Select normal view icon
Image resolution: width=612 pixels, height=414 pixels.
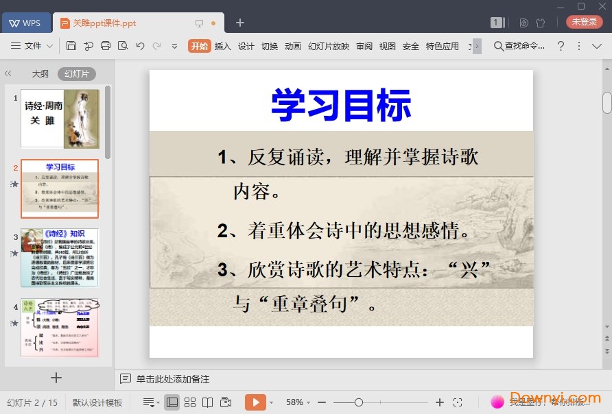click(172, 402)
